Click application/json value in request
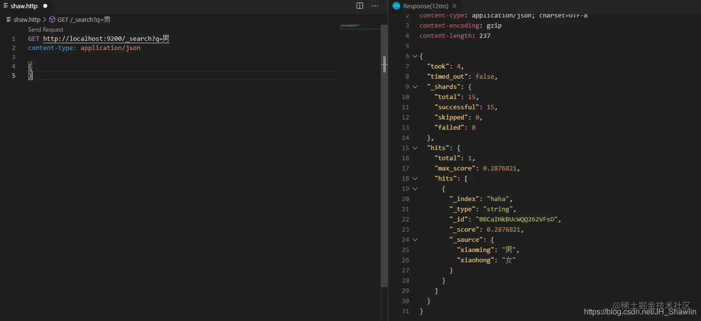The width and height of the screenshot is (701, 321). coord(110,48)
